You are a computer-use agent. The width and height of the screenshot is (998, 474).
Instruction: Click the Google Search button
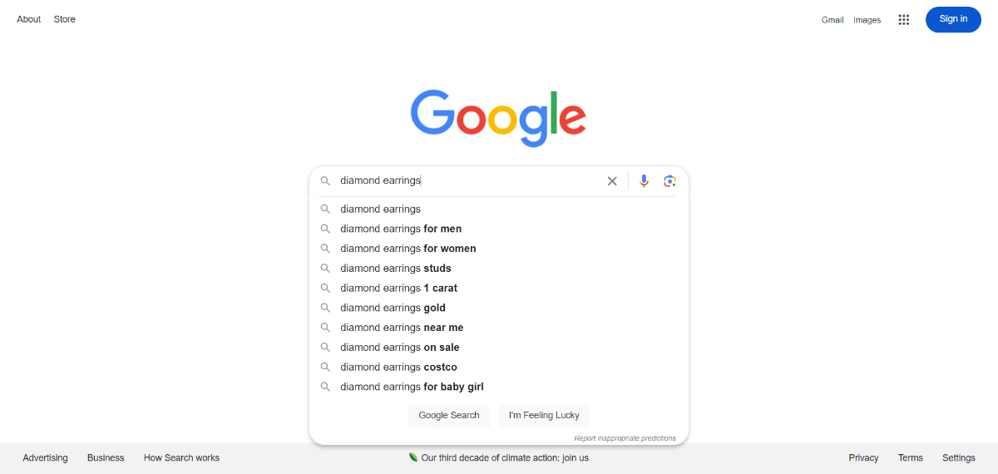point(449,415)
